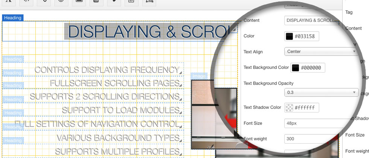The image size is (369, 158).
Task: Click the #033158 color hex field
Action: (305, 36)
